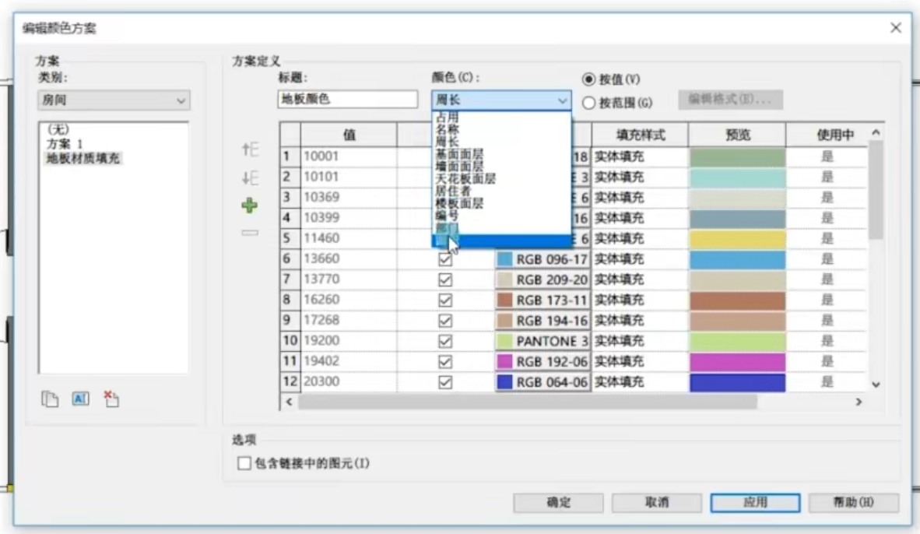Screen dimensions: 920x534
Task: Click the RGB 096-17 color cell
Action: click(x=543, y=259)
